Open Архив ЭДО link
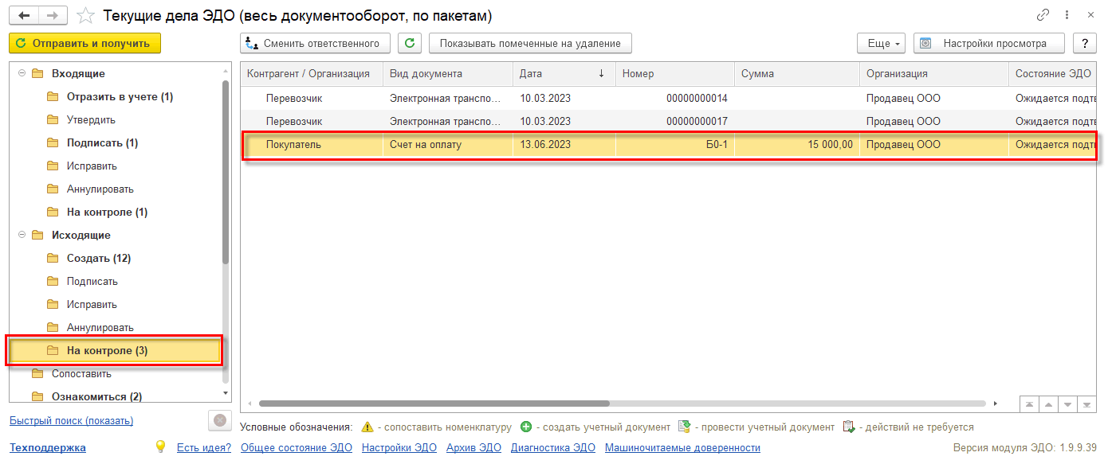The image size is (1112, 464). [473, 448]
